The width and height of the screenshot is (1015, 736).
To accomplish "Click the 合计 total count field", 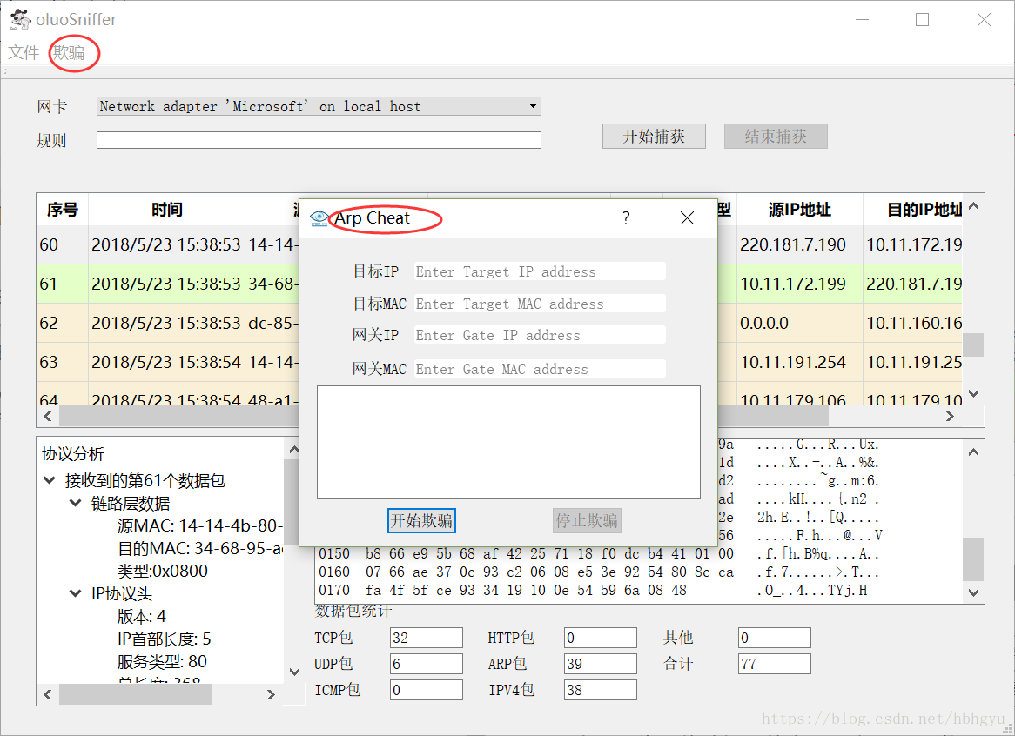I will click(x=774, y=664).
